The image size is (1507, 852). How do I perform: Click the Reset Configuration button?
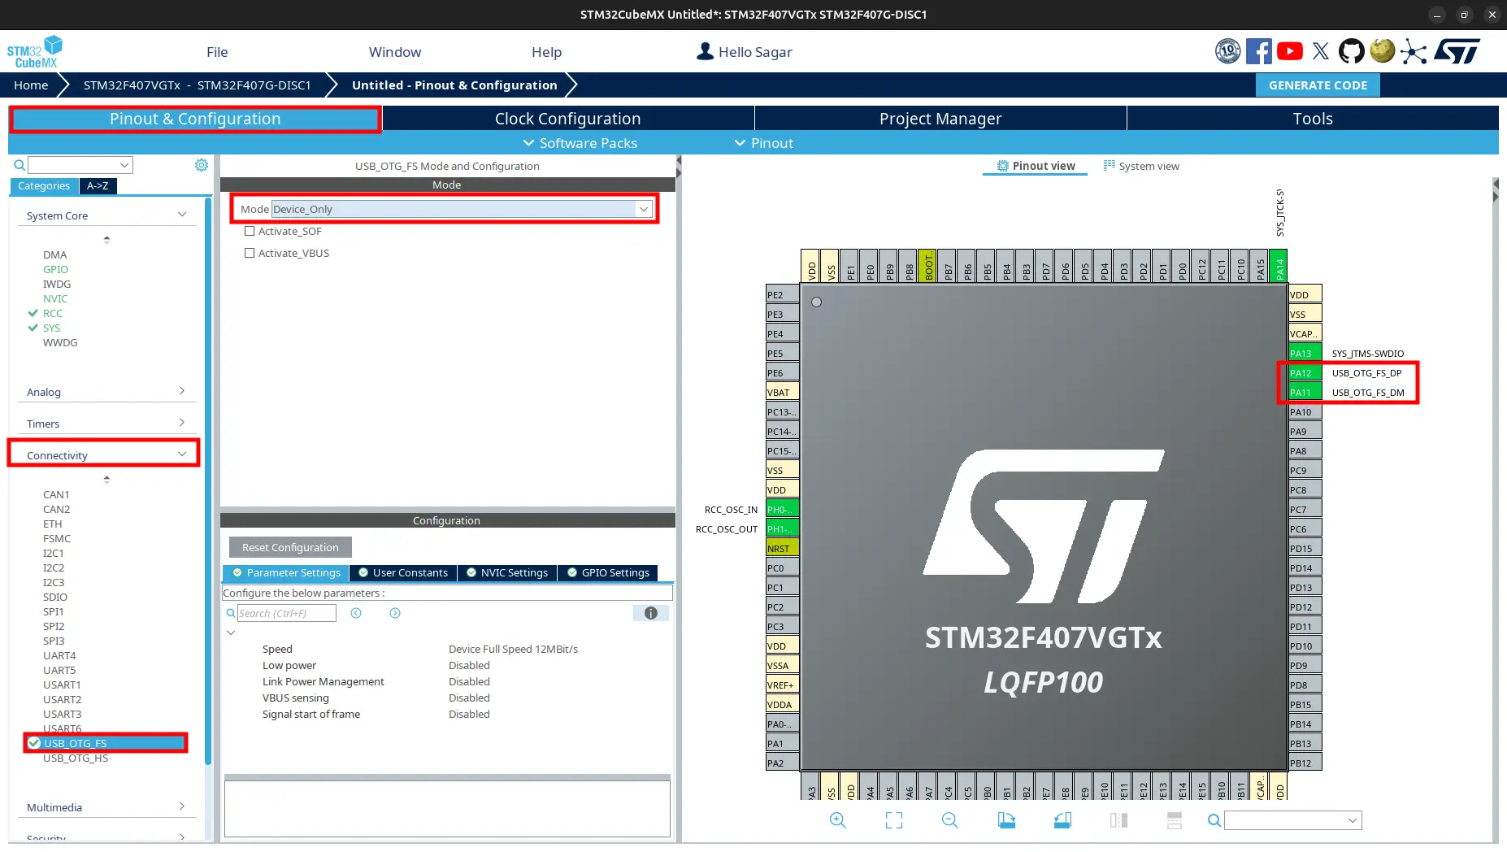(290, 547)
